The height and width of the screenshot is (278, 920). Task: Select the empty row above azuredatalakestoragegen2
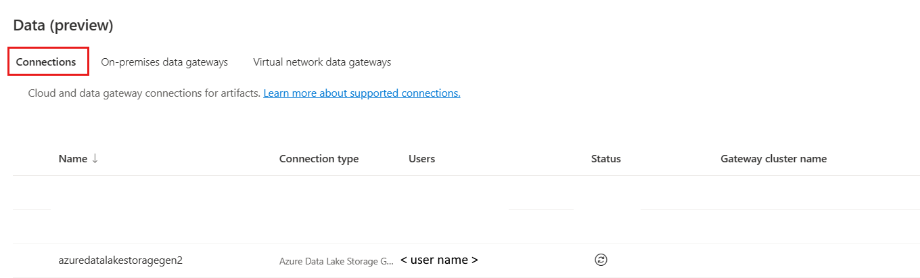466,227
